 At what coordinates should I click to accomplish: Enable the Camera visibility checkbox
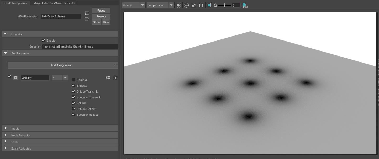coord(73,80)
